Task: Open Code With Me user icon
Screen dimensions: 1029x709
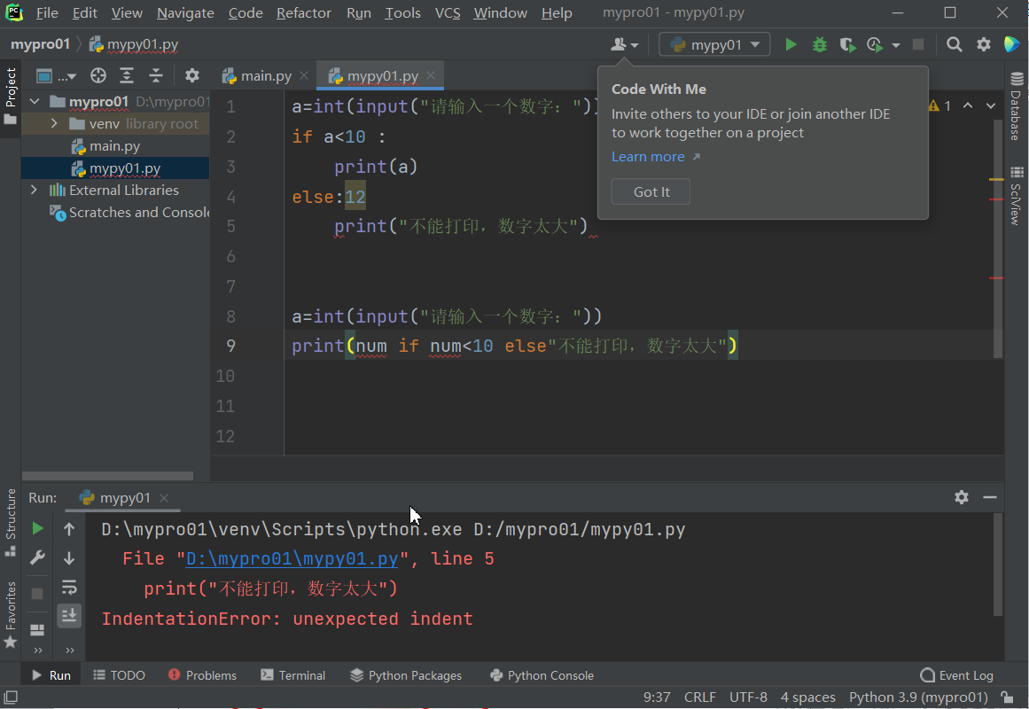Action: click(618, 44)
